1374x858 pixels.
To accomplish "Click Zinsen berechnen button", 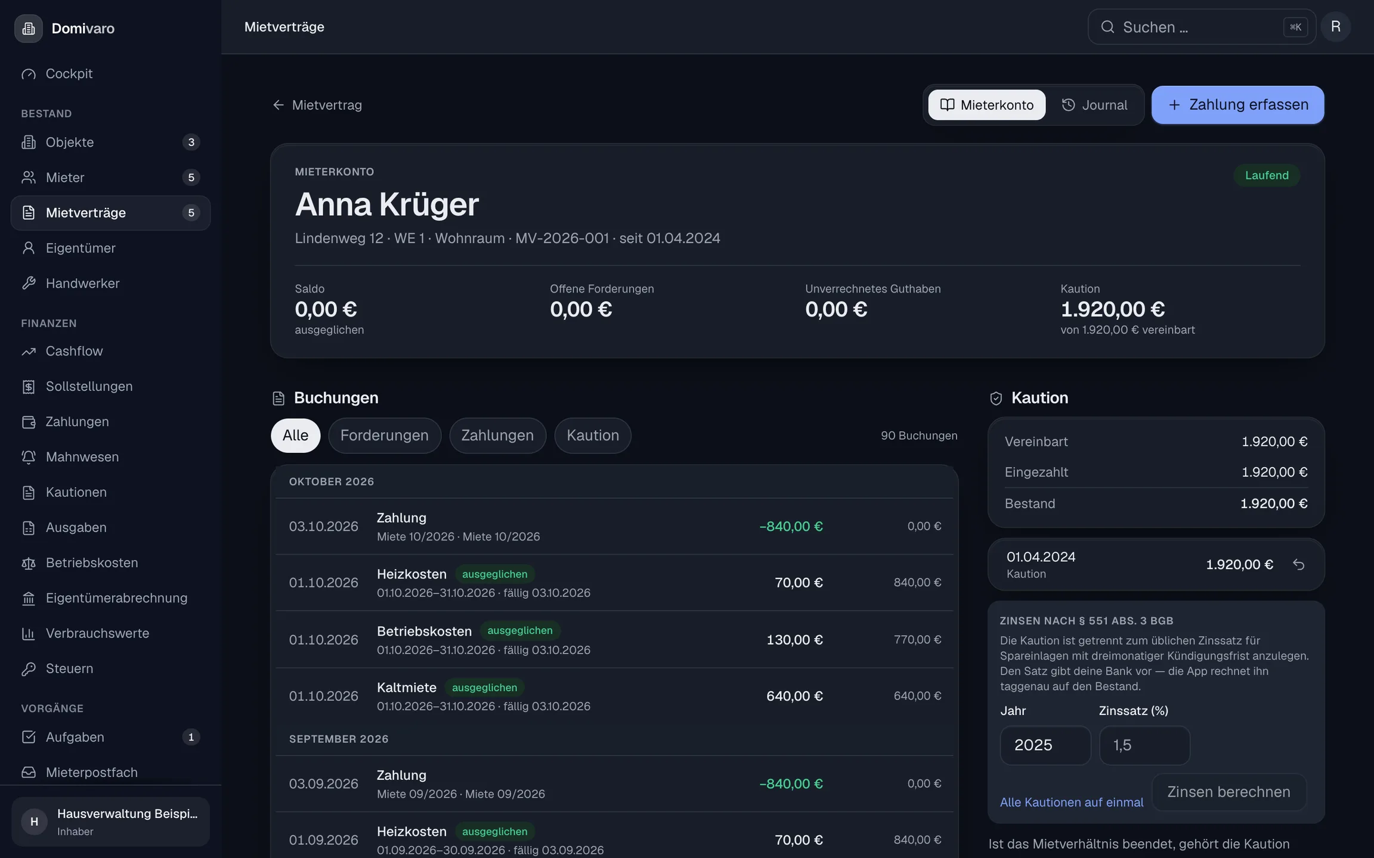I will click(x=1228, y=792).
